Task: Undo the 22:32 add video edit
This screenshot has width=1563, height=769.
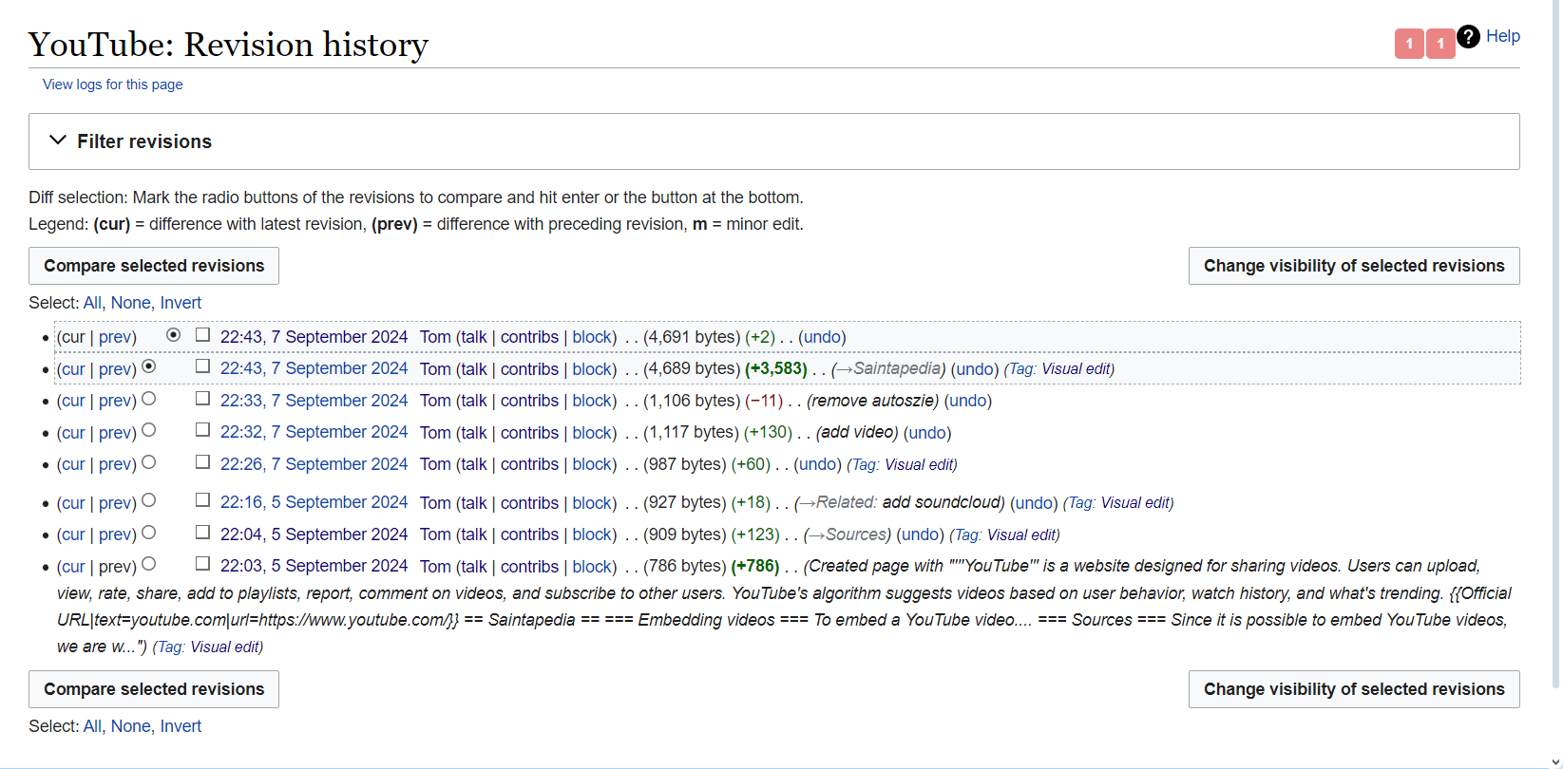Action: (927, 433)
